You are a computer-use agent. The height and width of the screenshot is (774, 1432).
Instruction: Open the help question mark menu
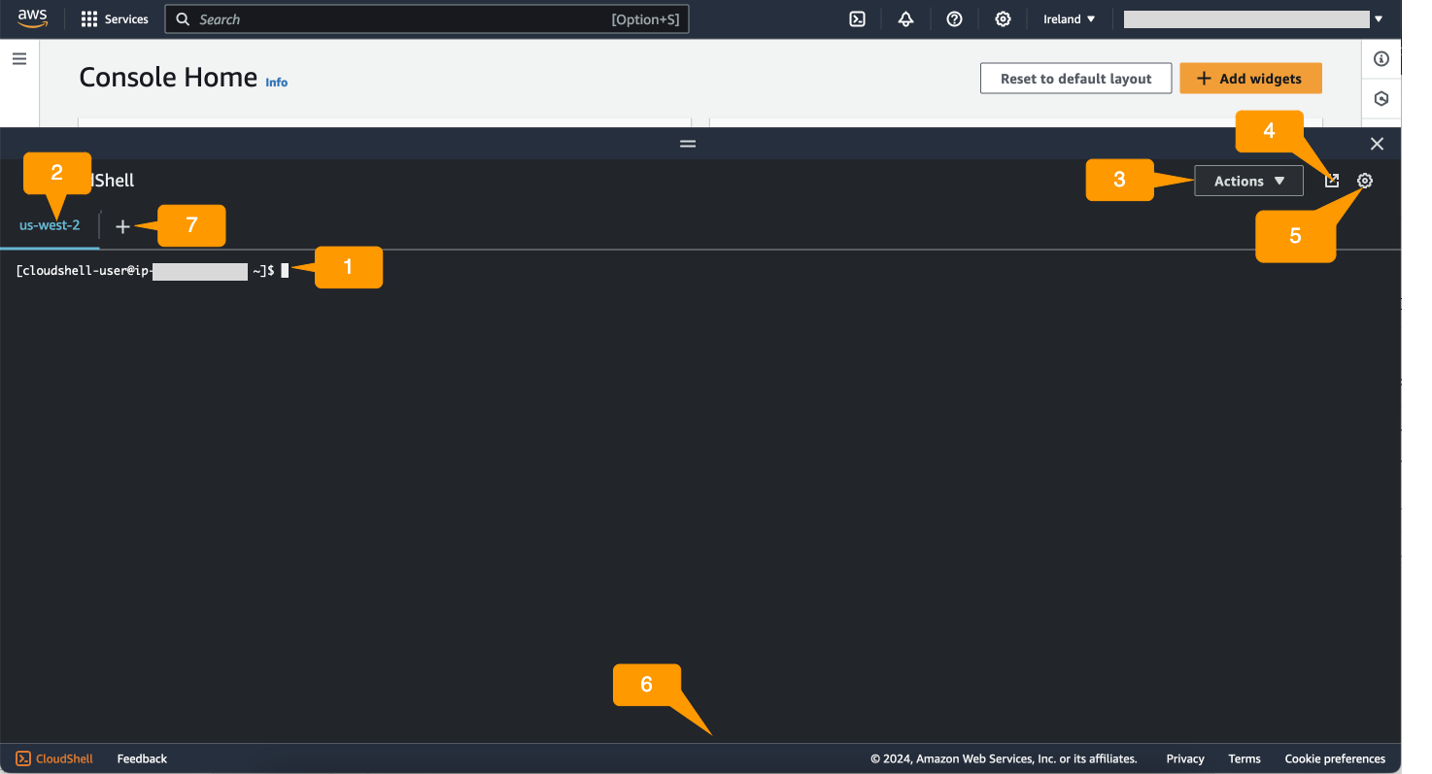point(954,19)
